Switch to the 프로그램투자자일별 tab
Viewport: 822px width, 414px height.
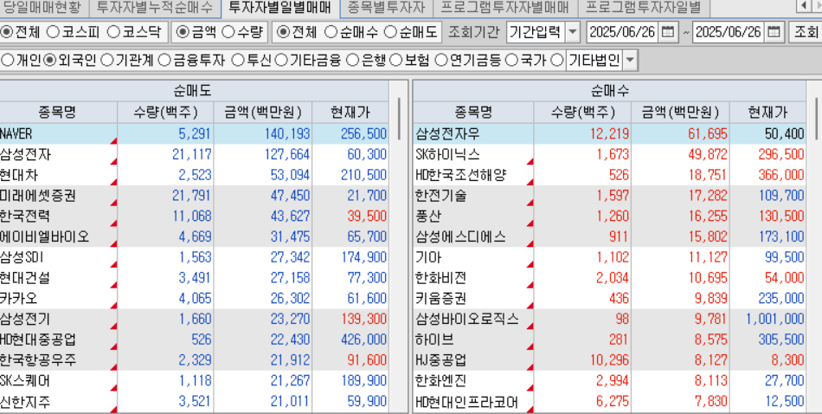coord(643,7)
